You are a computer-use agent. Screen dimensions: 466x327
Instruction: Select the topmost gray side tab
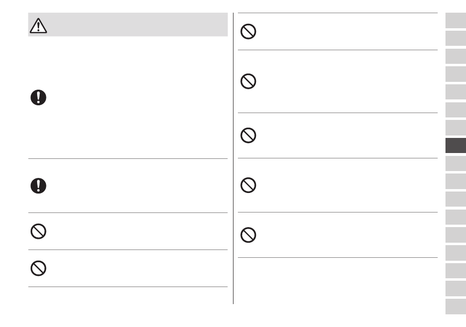point(456,20)
